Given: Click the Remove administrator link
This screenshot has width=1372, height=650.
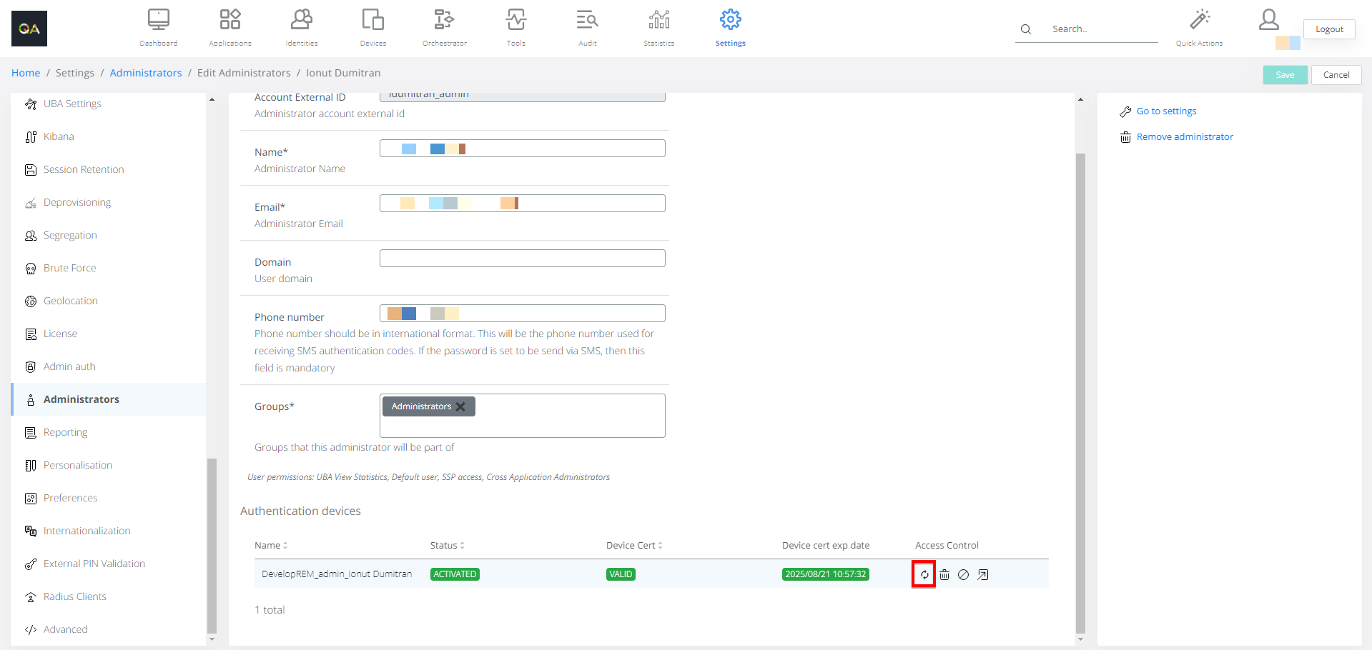Looking at the screenshot, I should [x=1184, y=136].
